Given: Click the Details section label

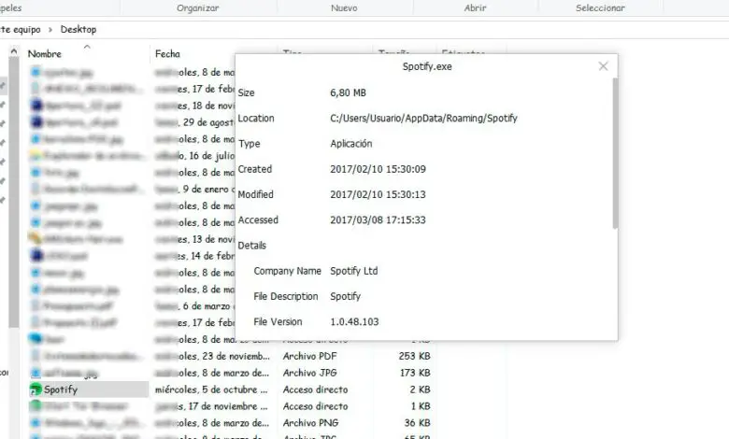Looking at the screenshot, I should click(x=252, y=246).
